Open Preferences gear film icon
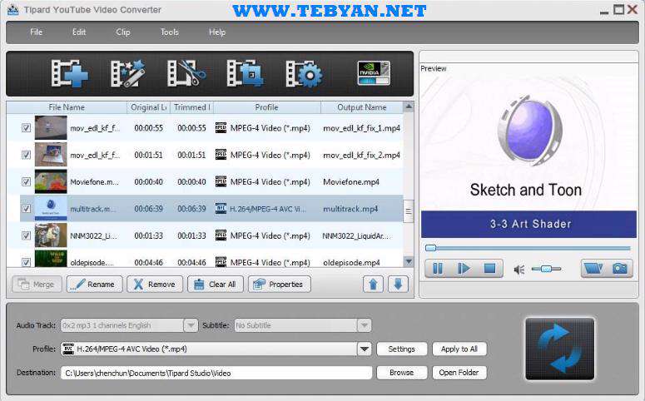This screenshot has height=401, width=645. pyautogui.click(x=305, y=73)
